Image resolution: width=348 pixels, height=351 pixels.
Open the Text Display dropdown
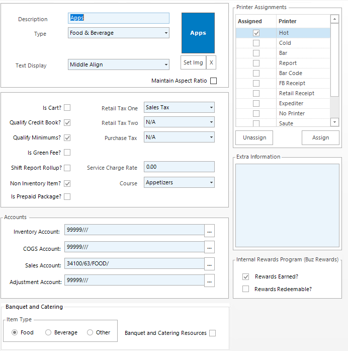coord(119,64)
